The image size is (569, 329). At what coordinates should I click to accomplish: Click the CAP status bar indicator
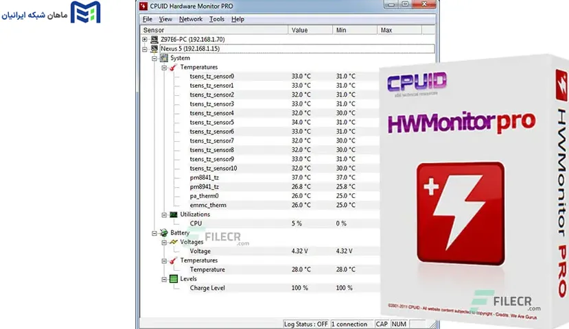[x=382, y=324]
